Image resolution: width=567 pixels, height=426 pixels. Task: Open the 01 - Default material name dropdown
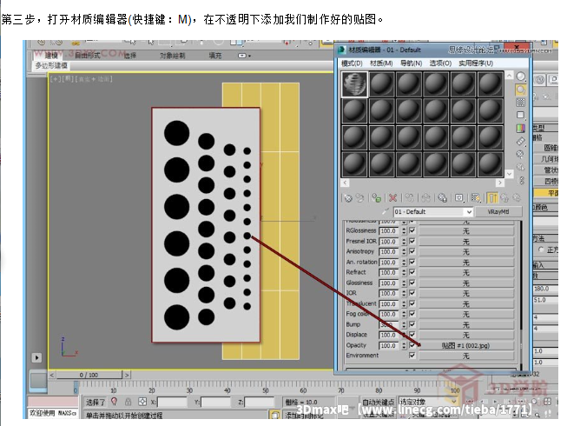tap(469, 212)
